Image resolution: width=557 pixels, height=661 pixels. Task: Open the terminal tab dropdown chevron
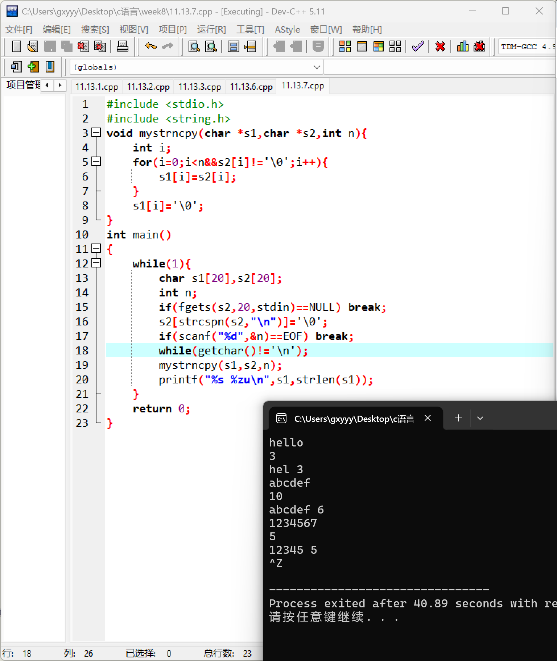coord(480,418)
